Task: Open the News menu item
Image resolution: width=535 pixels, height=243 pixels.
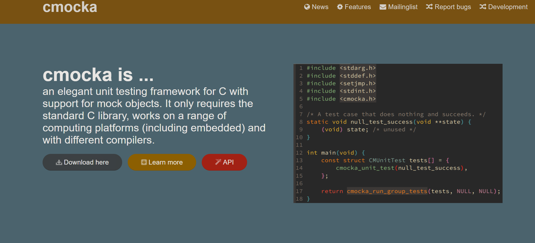Action: tap(316, 7)
